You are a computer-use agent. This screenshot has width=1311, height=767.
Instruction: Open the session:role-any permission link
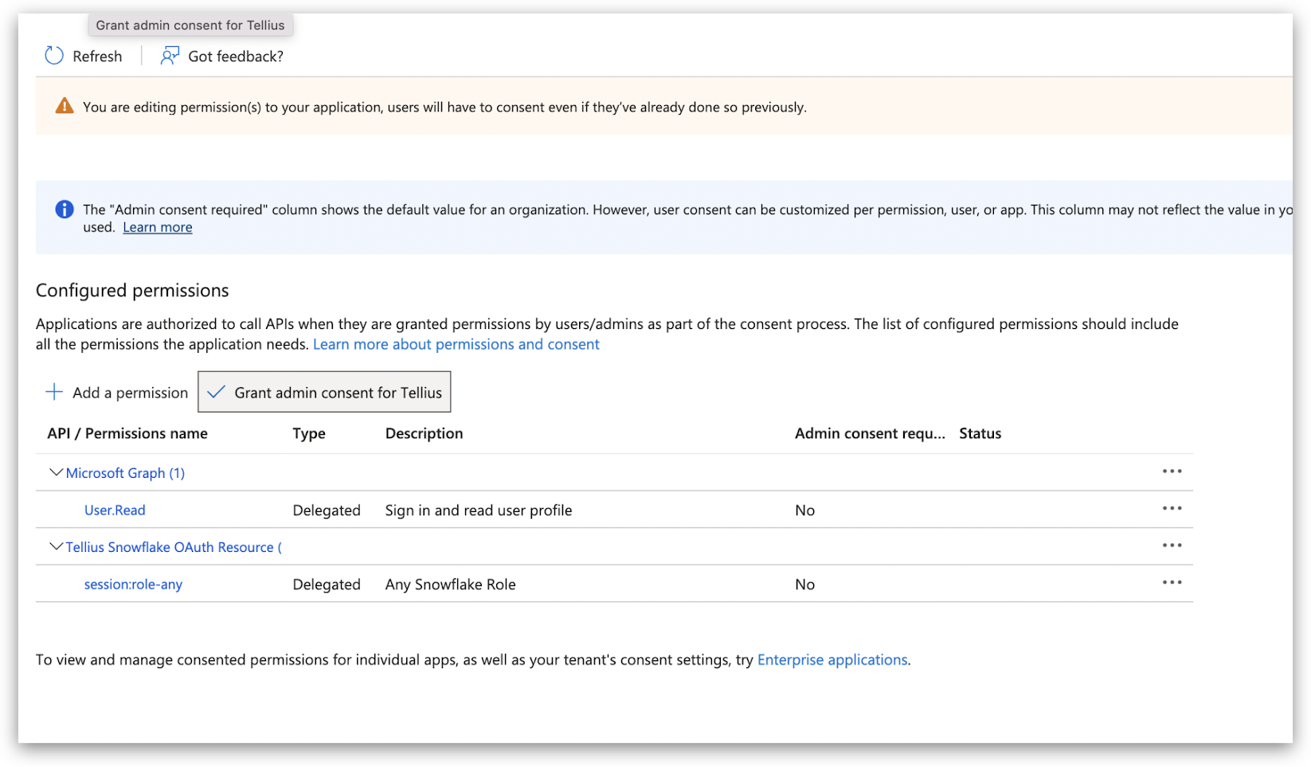pyautogui.click(x=133, y=585)
